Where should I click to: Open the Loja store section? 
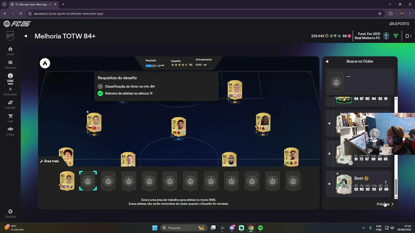pyautogui.click(x=10, y=118)
